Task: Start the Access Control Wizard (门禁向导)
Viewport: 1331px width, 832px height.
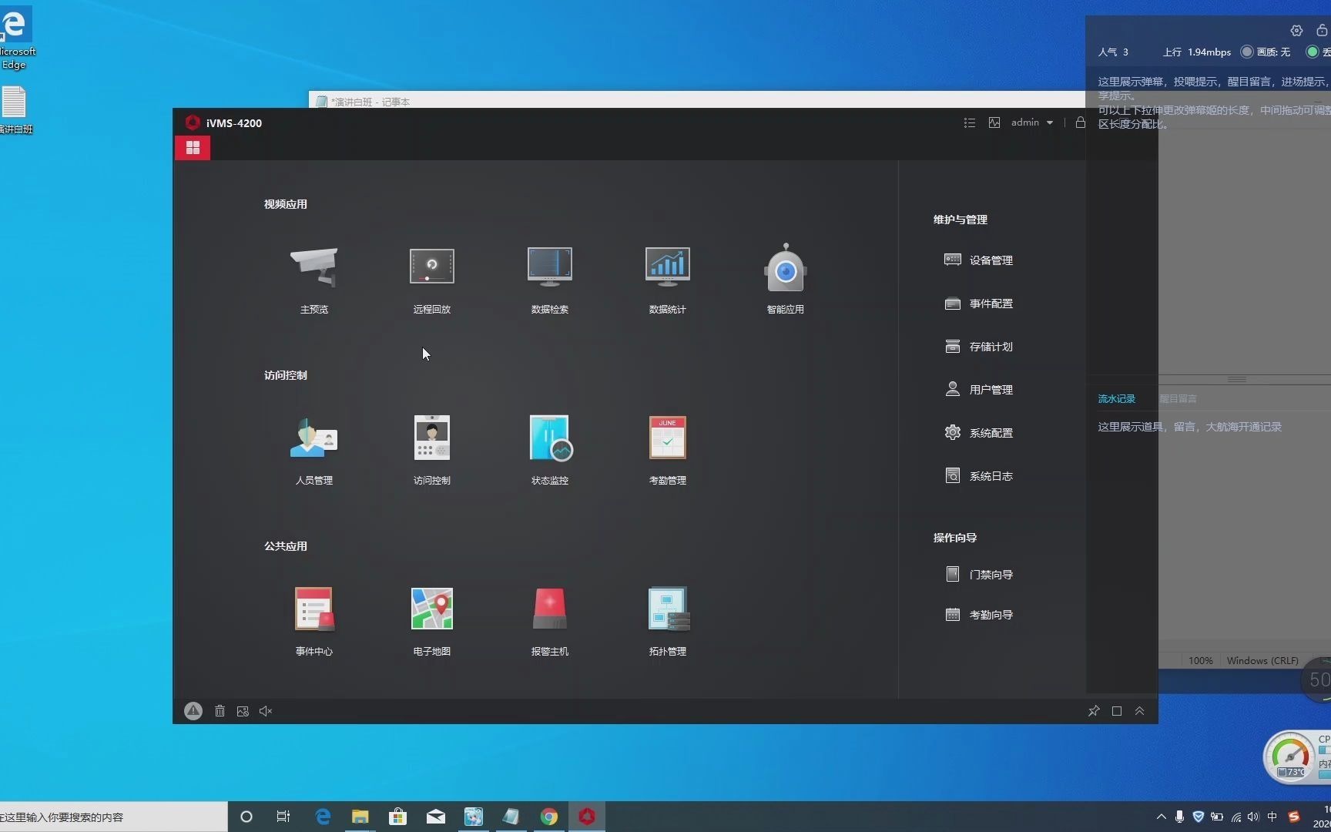Action: [x=979, y=575]
